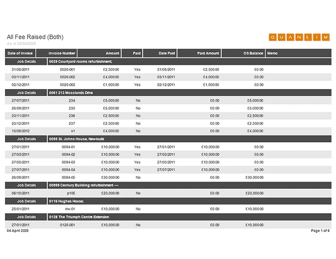The image size is (336, 259).
Task: Click invoice number 0094-01
Action: (x=68, y=147)
